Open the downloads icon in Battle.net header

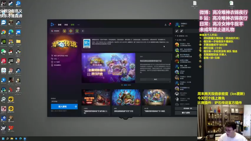(165, 25)
